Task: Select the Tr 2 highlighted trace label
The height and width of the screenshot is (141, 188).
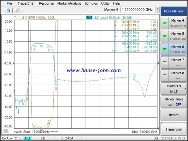Action: pyautogui.click(x=89, y=18)
